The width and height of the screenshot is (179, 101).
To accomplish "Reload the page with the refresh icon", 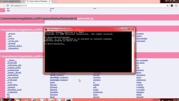I will pos(8,6).
